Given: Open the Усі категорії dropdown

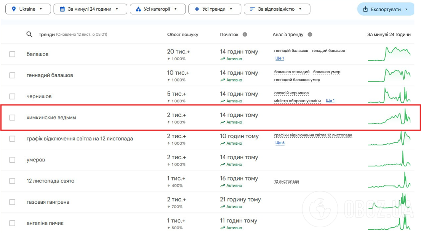Looking at the screenshot, I should pyautogui.click(x=157, y=9).
